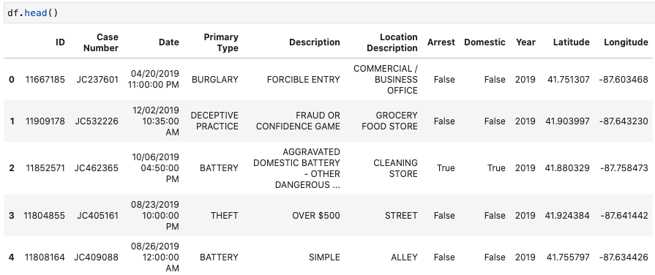Select the BURGLARY primary type cell
655x275 pixels.
point(214,79)
